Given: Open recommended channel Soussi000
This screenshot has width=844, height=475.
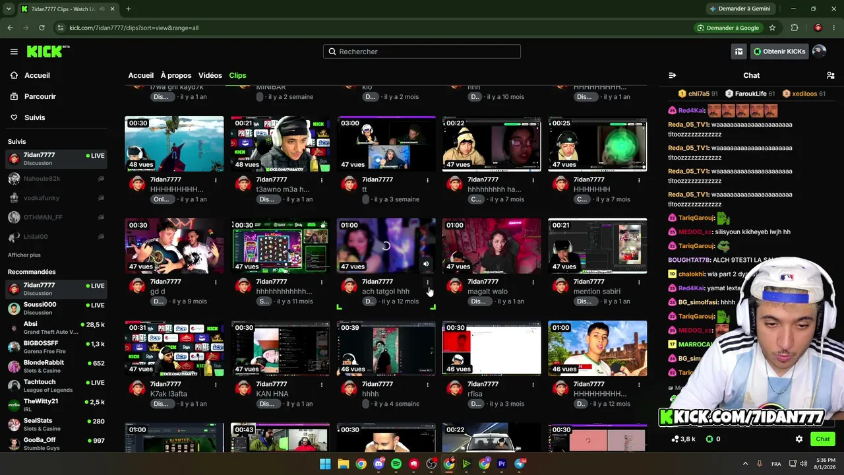Looking at the screenshot, I should [56, 308].
